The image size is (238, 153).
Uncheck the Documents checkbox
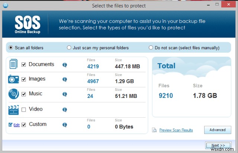(x=24, y=65)
